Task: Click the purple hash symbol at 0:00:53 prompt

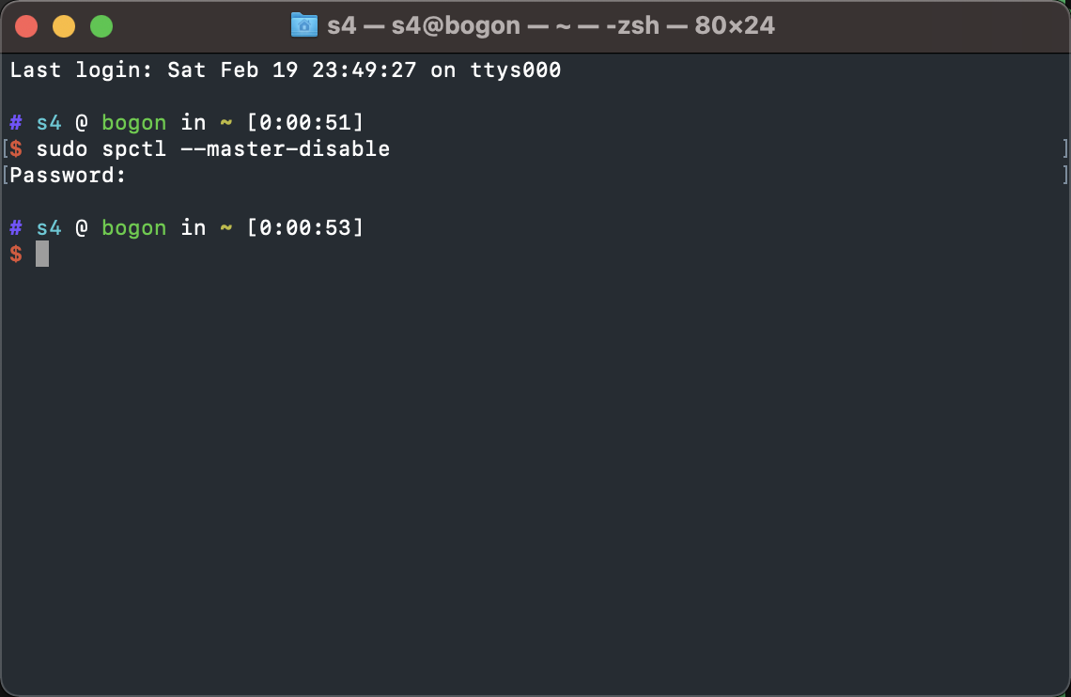Action: 16,227
